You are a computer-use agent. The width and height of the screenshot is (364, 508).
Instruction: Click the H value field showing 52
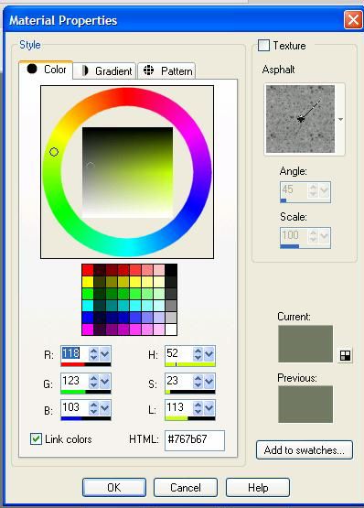(x=178, y=353)
